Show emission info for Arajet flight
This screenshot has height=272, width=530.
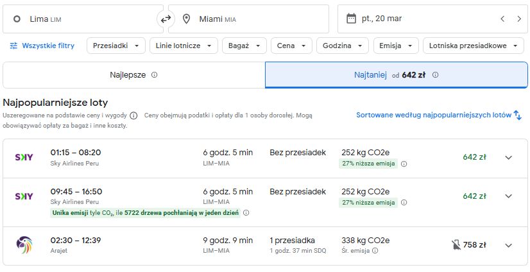(375, 251)
